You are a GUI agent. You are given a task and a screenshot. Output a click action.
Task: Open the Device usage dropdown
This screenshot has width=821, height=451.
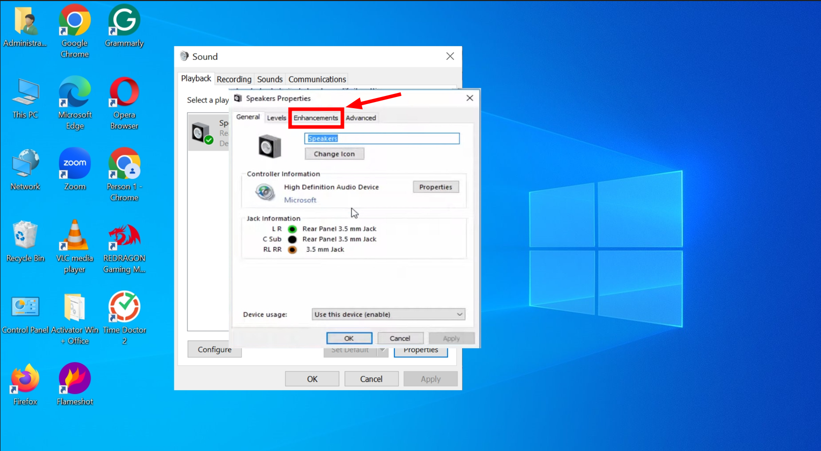(388, 314)
